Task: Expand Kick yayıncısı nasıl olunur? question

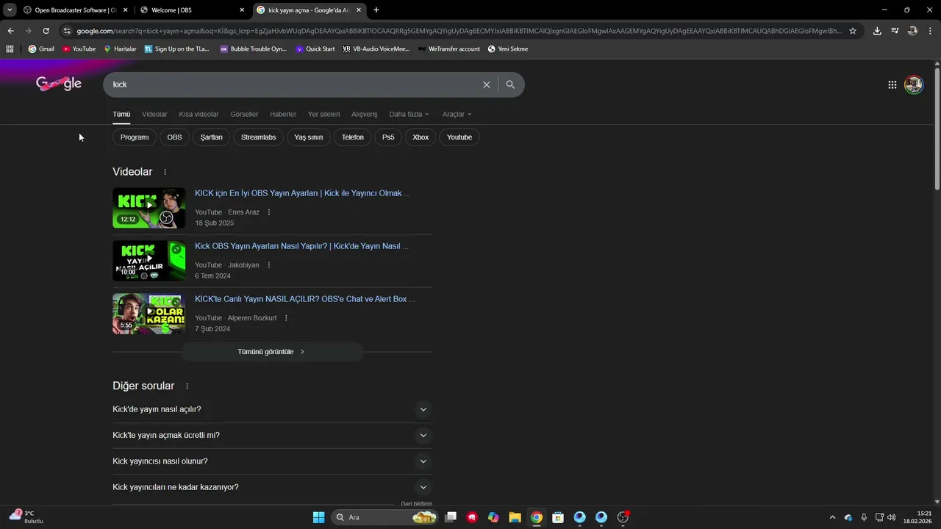Action: coord(272,461)
